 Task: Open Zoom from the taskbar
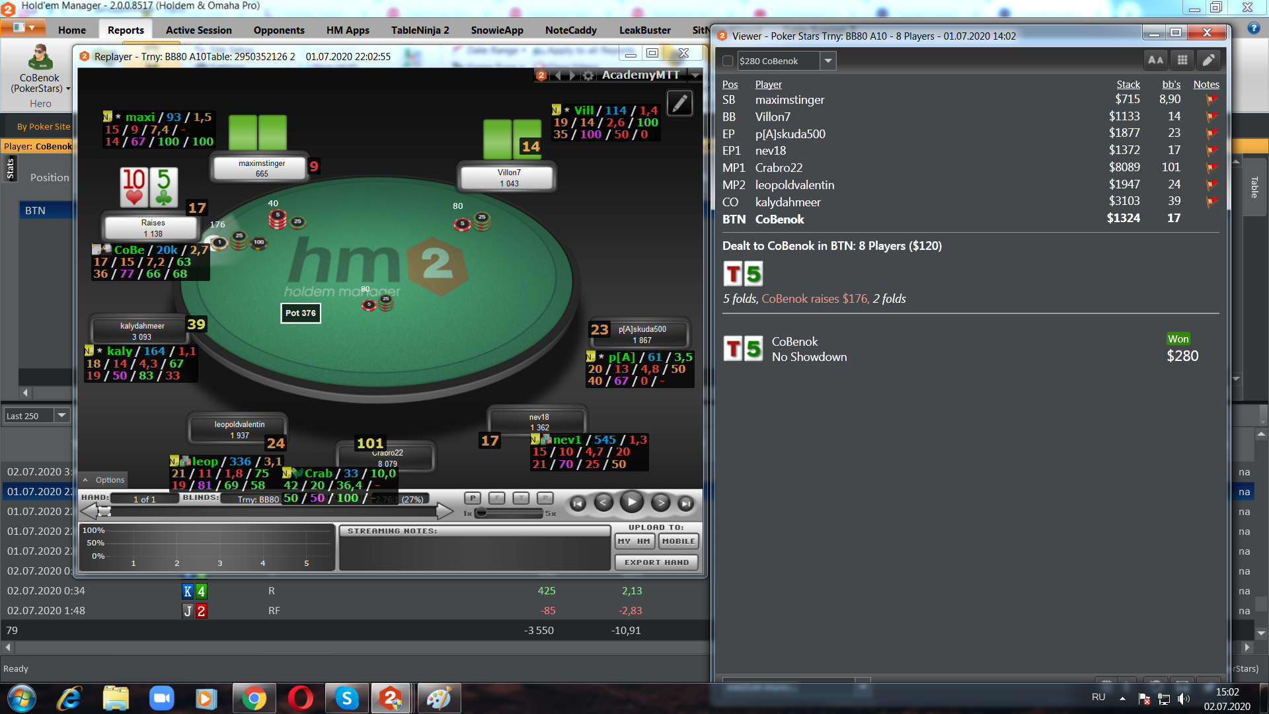pos(161,698)
